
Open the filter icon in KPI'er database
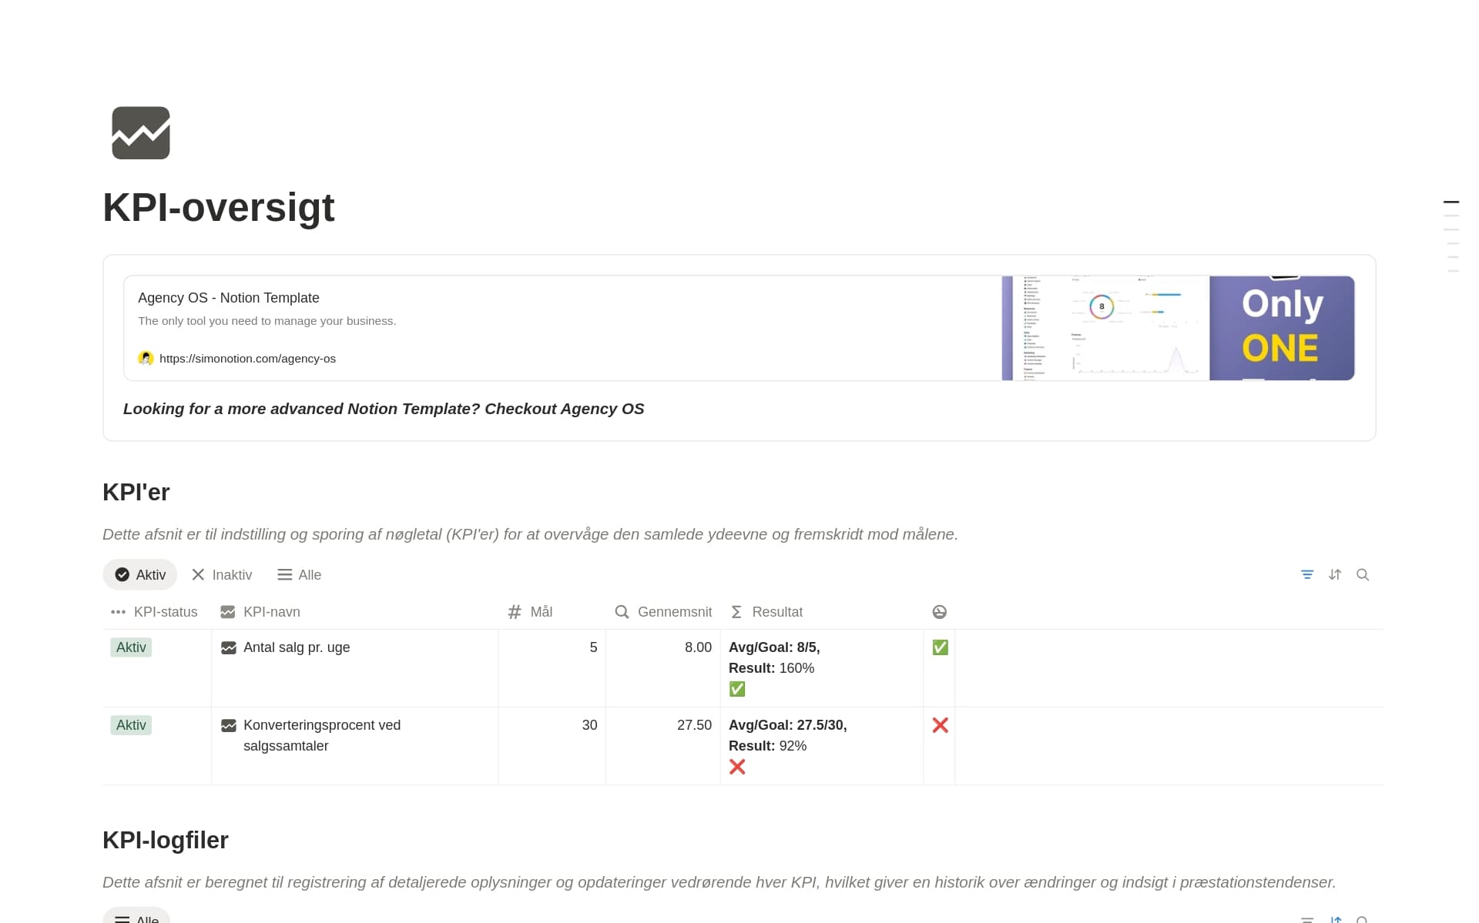click(1307, 575)
